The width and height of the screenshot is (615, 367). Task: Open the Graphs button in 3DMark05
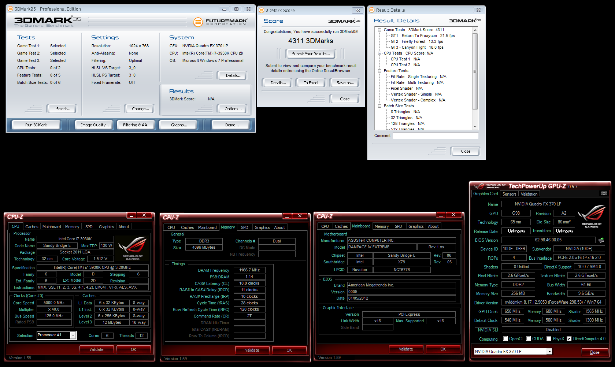pyautogui.click(x=179, y=125)
